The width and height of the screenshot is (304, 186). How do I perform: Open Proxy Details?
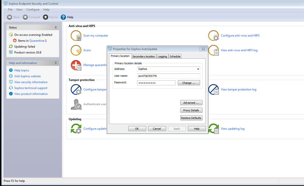point(191,110)
